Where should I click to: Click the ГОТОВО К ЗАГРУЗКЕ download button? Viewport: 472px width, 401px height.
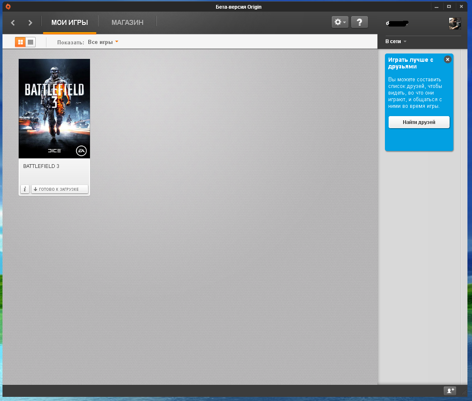click(60, 189)
